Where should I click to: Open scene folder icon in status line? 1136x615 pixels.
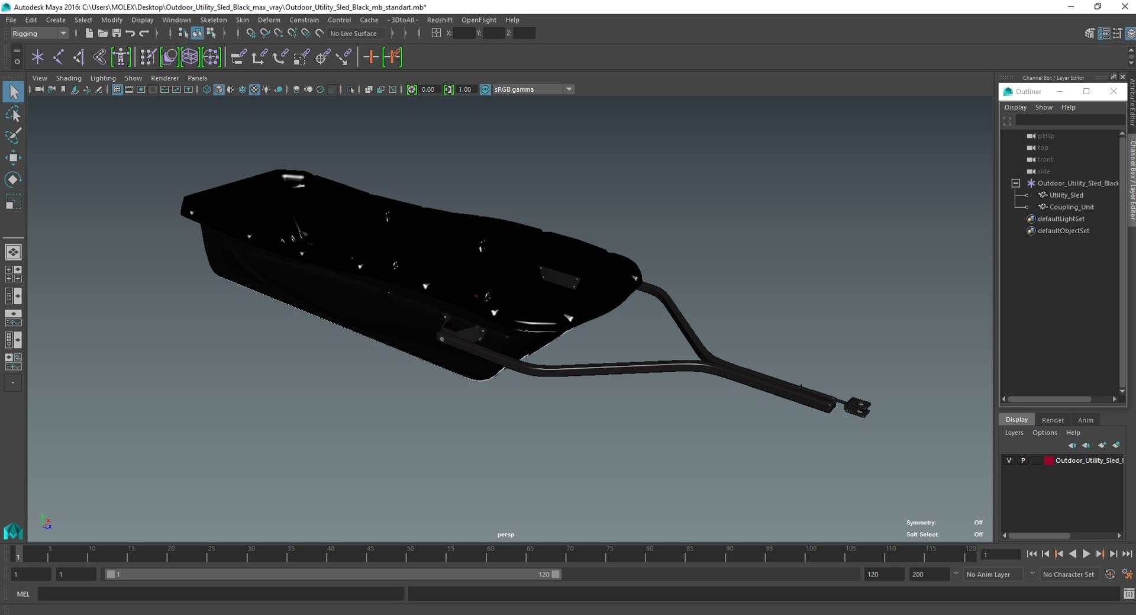tap(102, 33)
